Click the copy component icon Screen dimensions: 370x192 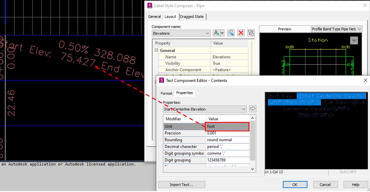coord(231,33)
